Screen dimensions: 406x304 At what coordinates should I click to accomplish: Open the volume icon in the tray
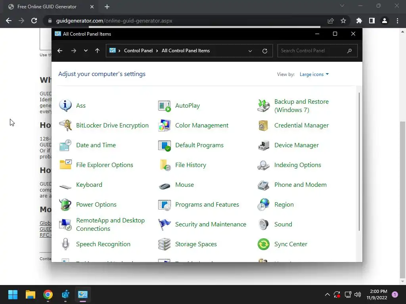tap(358, 294)
